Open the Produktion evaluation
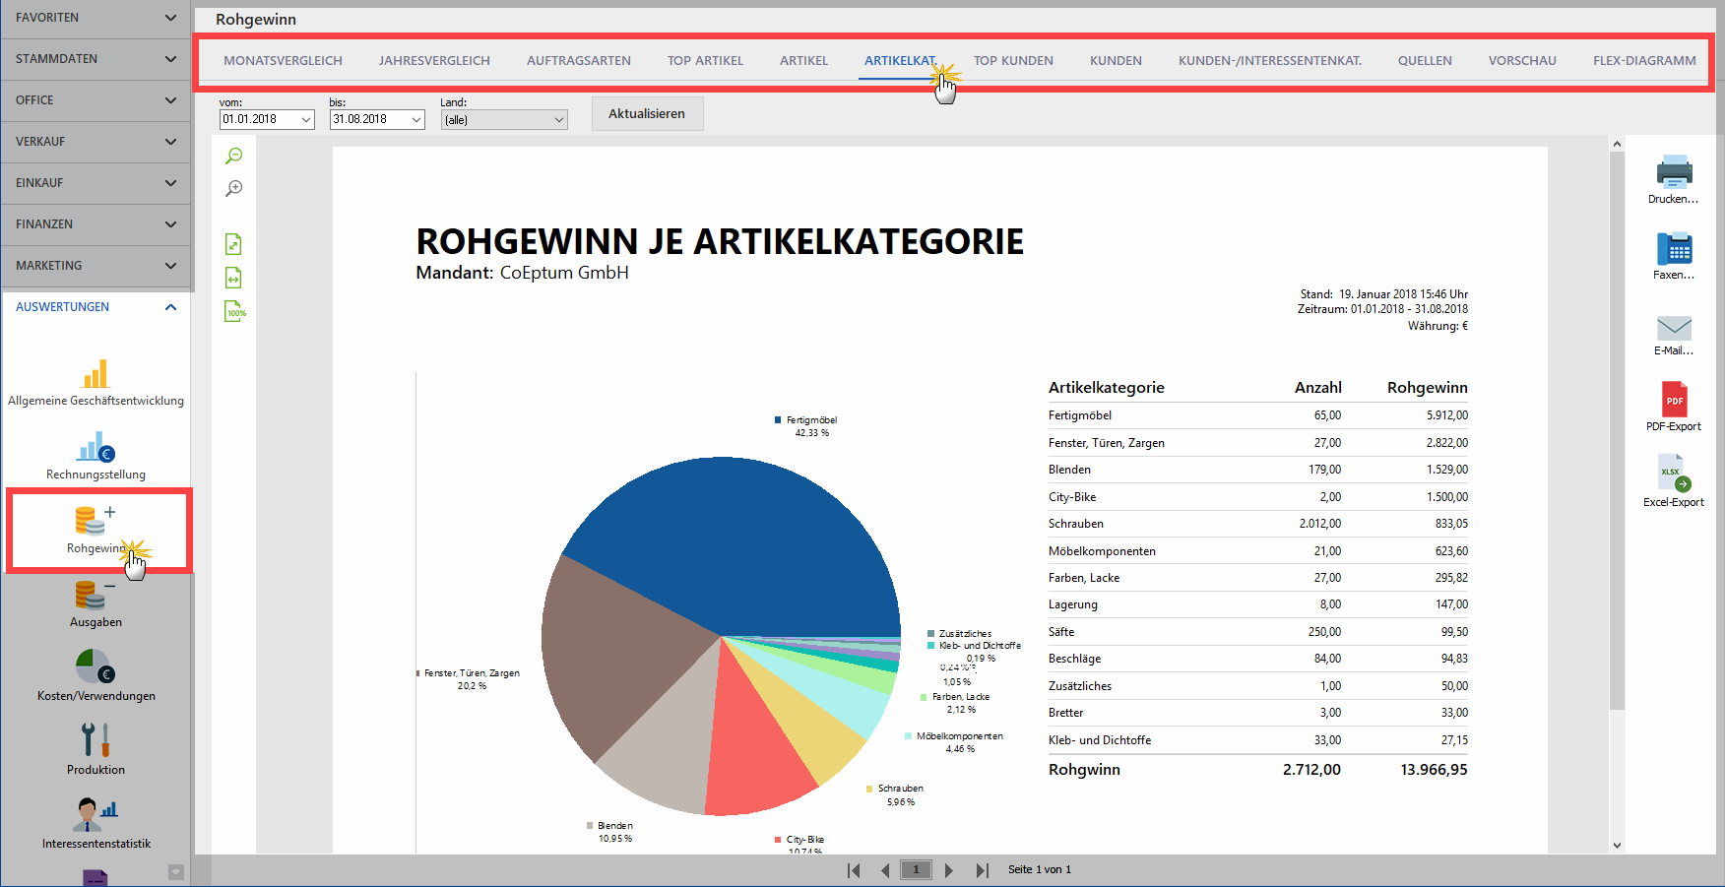The image size is (1725, 887). coord(96,751)
